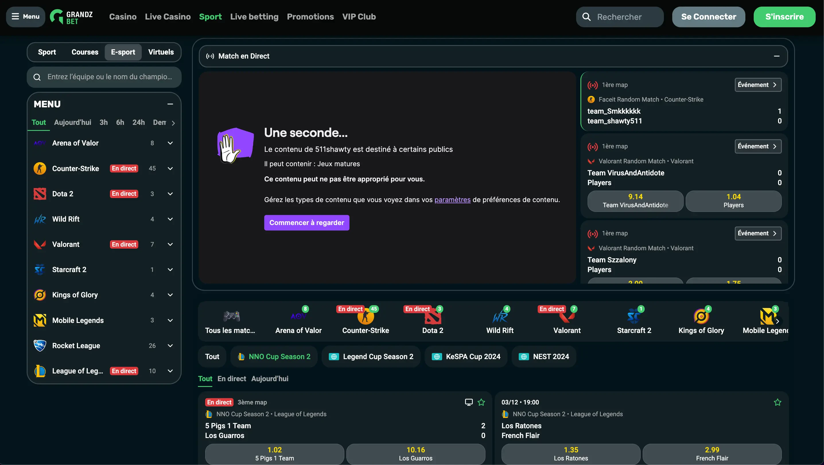Collapse the Match en Direct panel
The width and height of the screenshot is (824, 465).
[777, 56]
